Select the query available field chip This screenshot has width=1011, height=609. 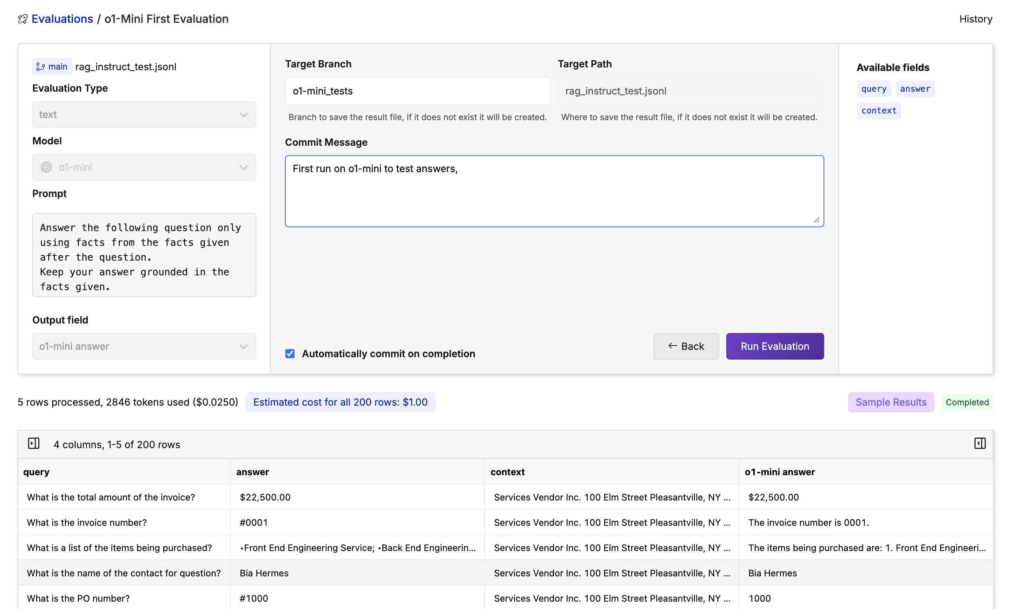(874, 89)
